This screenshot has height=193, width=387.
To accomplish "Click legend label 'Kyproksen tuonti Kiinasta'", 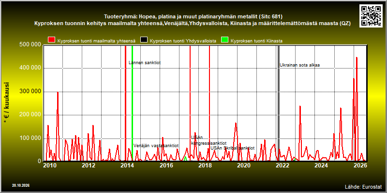I will [x=256, y=41].
